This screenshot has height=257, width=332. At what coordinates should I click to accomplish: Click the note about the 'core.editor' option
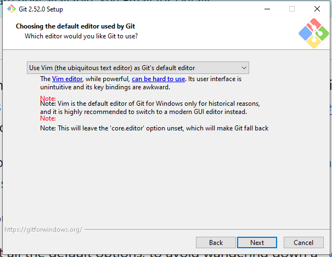pyautogui.click(x=154, y=128)
